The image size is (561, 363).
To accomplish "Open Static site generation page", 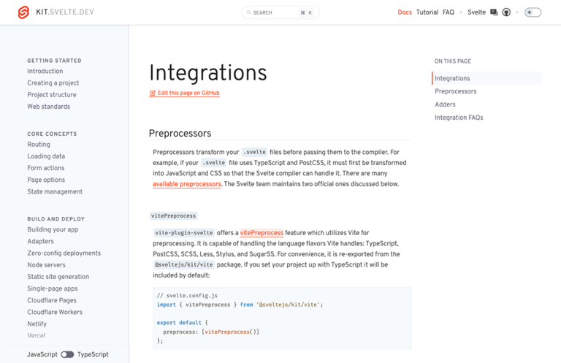I will 58,277.
